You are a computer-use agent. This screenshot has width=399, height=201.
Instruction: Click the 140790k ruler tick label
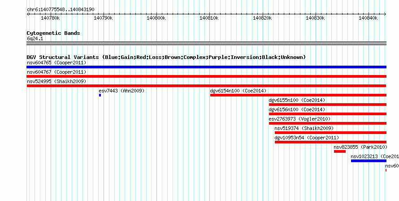tap(103, 18)
